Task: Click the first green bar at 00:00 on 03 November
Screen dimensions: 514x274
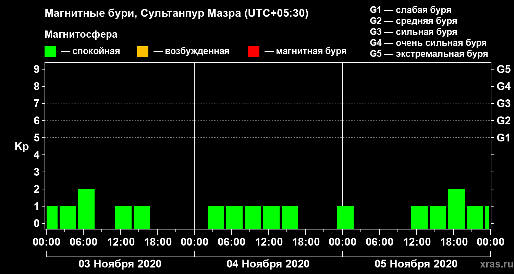Action: click(x=52, y=217)
